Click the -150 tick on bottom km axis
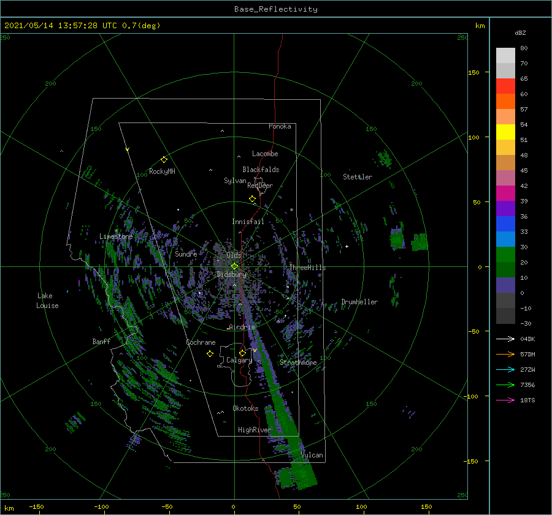Screen dimensions: 552x515 pos(36,507)
